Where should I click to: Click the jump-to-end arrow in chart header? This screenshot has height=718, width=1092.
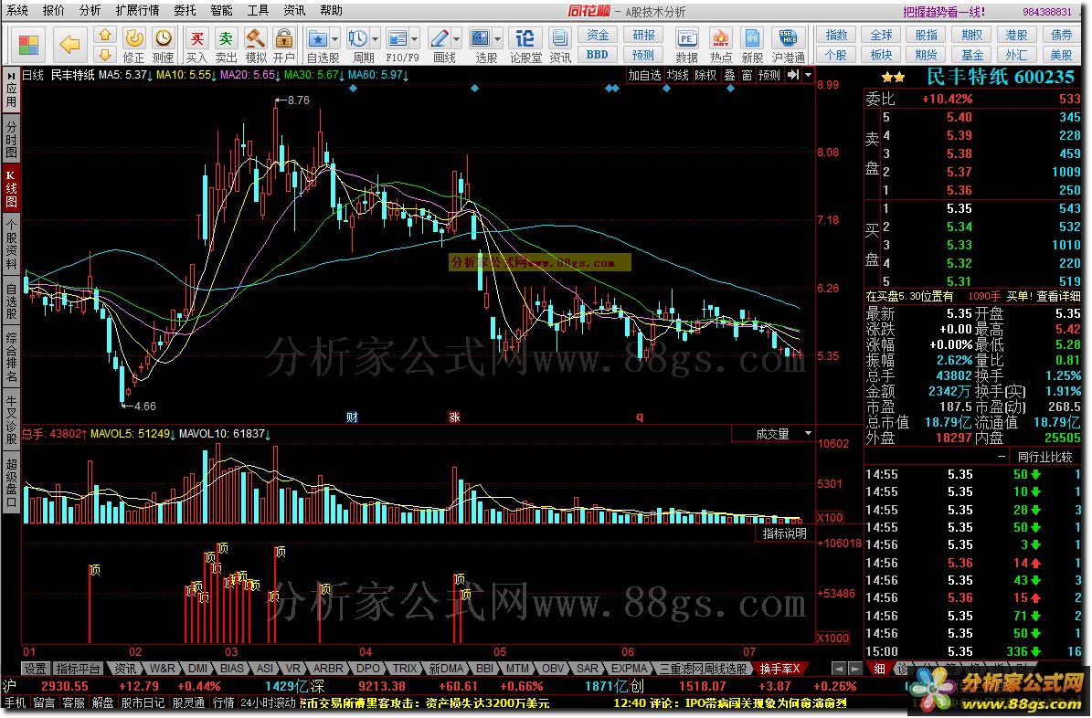(793, 75)
